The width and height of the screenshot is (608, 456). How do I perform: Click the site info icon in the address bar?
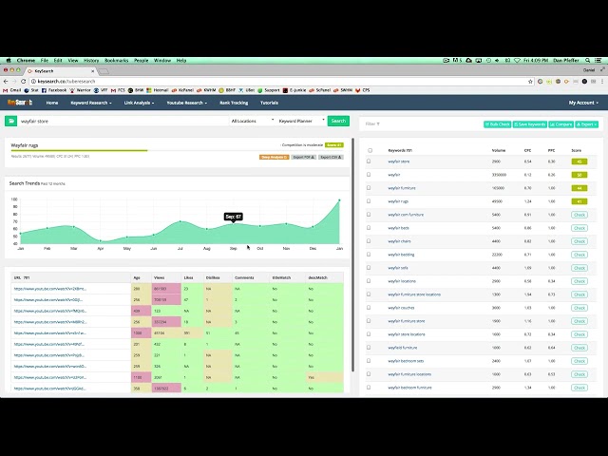point(34,82)
